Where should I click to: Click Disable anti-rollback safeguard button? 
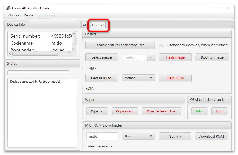120,45
